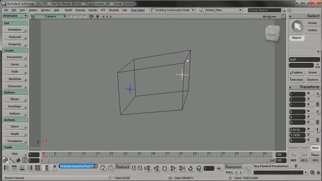Click the lock icon at bottom right
The width and height of the screenshot is (322, 181).
pyautogui.click(x=318, y=172)
